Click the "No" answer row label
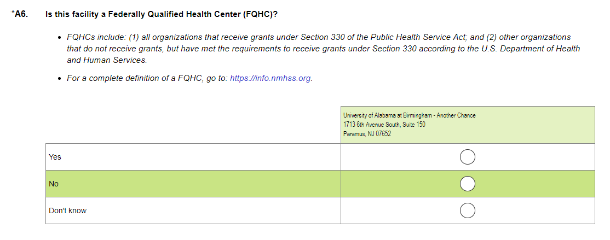 coord(54,184)
